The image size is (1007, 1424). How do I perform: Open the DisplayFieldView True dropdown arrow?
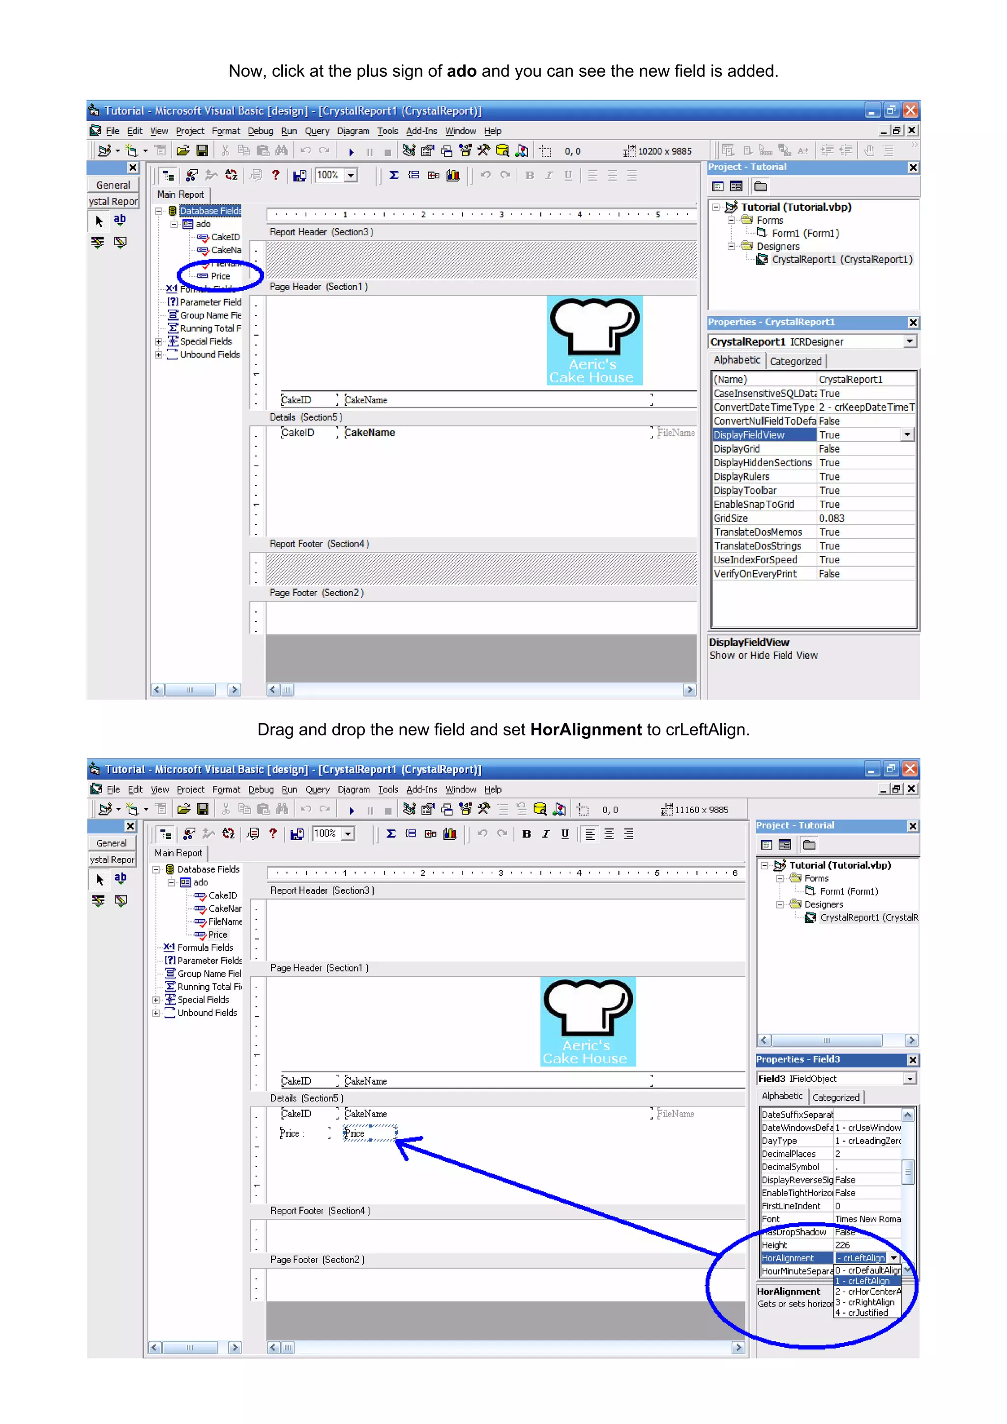(907, 435)
